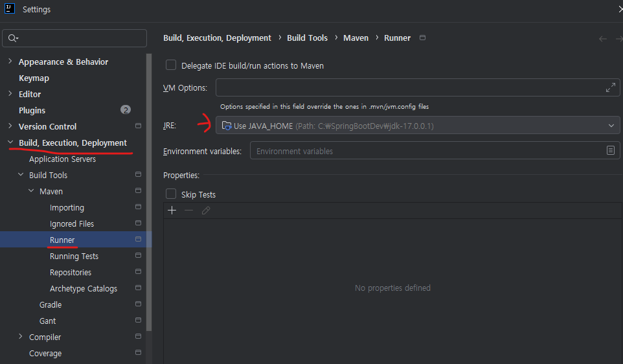Click the jvm.config override hint text
The width and height of the screenshot is (623, 364).
point(324,106)
